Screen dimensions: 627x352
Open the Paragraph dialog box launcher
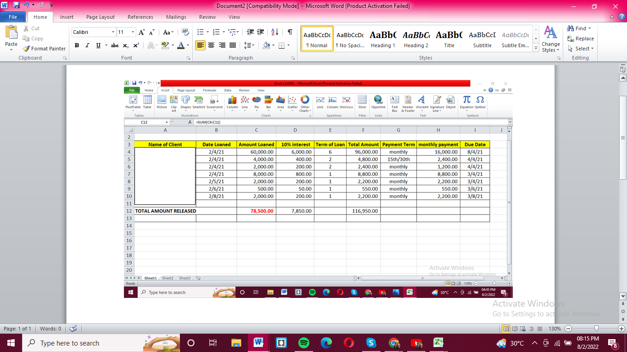(x=293, y=58)
